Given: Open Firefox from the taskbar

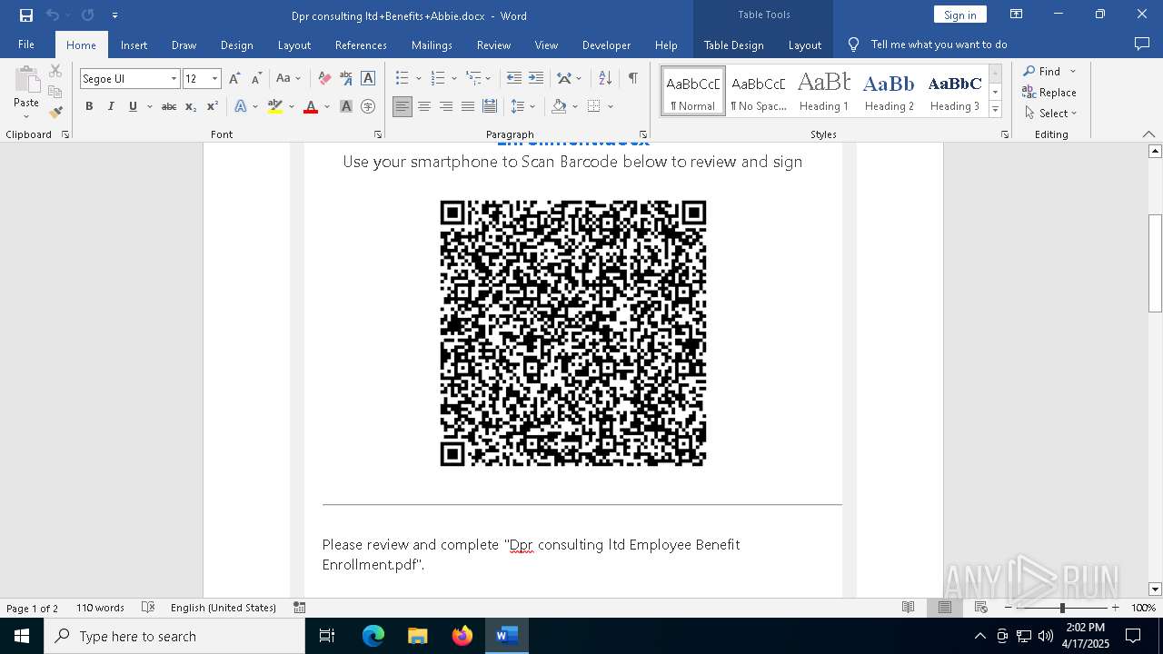Looking at the screenshot, I should pos(462,636).
